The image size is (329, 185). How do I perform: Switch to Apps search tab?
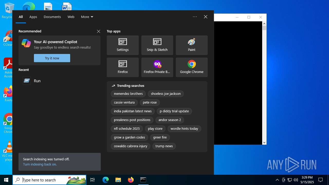(x=33, y=17)
